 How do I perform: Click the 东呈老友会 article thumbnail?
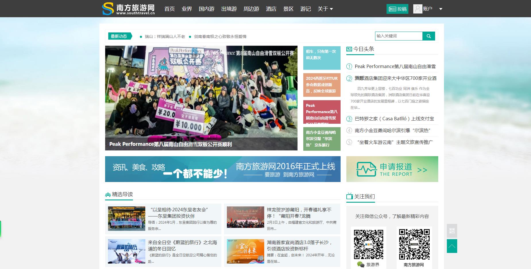click(127, 218)
